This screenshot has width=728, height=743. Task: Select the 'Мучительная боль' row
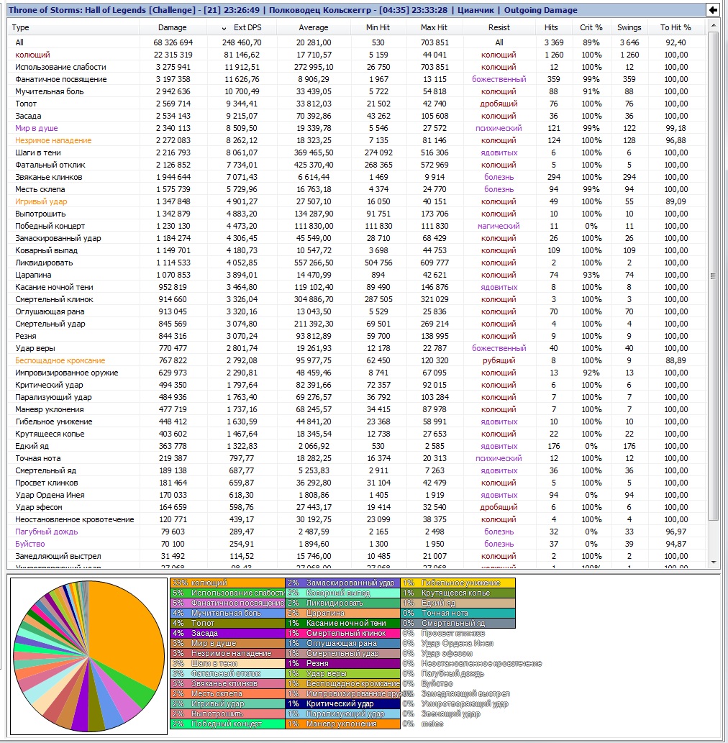(x=358, y=91)
